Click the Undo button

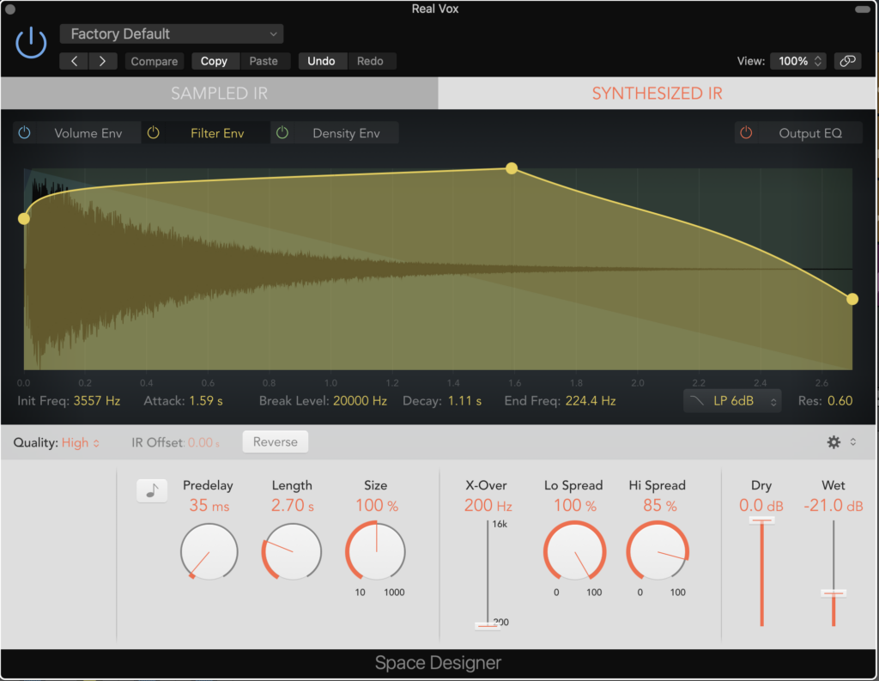click(x=321, y=61)
